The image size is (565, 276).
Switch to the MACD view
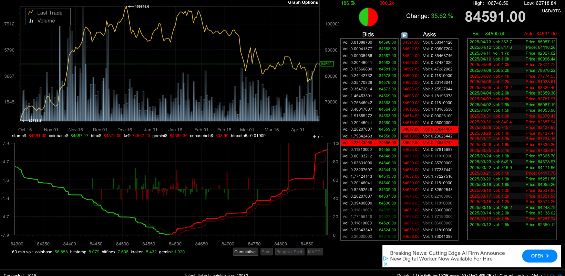point(314,252)
